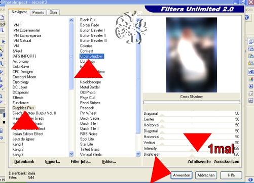The width and height of the screenshot is (254, 183).
Task: Open help with Hilfe button
Action: tap(231, 175)
